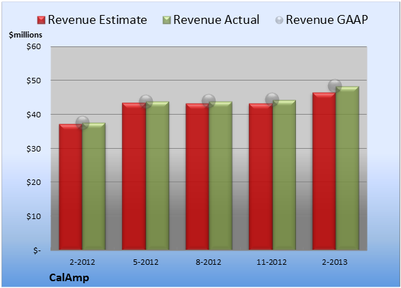
Task: Click the $60 y-axis label
Action: click(34, 46)
